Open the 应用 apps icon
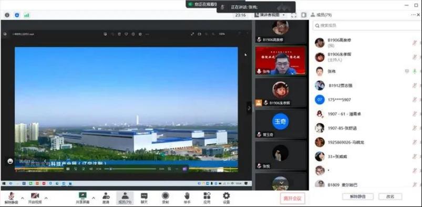 pos(207,198)
